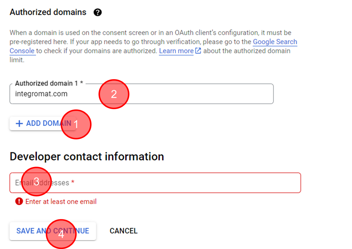This screenshot has height=249, width=352.
Task: Click the external link icon after Learn more
Action: tap(198, 51)
